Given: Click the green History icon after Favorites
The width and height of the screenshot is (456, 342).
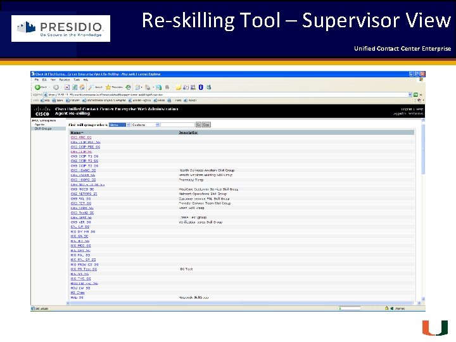Looking at the screenshot, I should [128, 87].
